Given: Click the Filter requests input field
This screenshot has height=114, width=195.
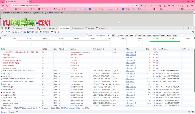Looking at the screenshot, I should [x=44, y=35].
